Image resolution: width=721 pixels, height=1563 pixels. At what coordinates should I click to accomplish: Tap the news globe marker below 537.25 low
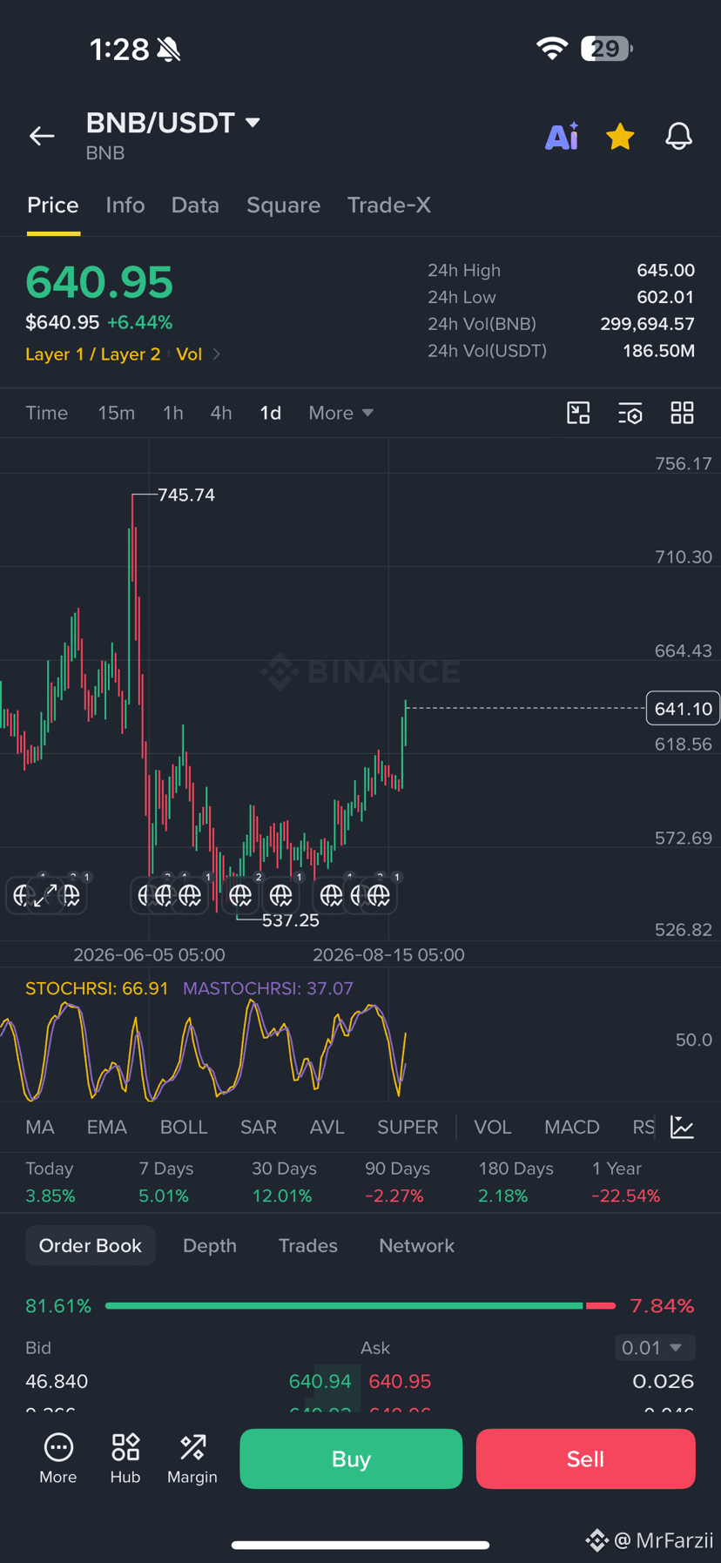(240, 895)
